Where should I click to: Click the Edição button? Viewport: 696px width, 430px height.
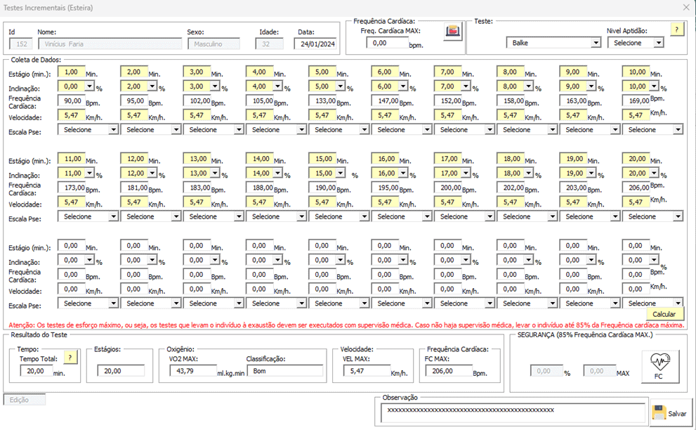pos(25,400)
